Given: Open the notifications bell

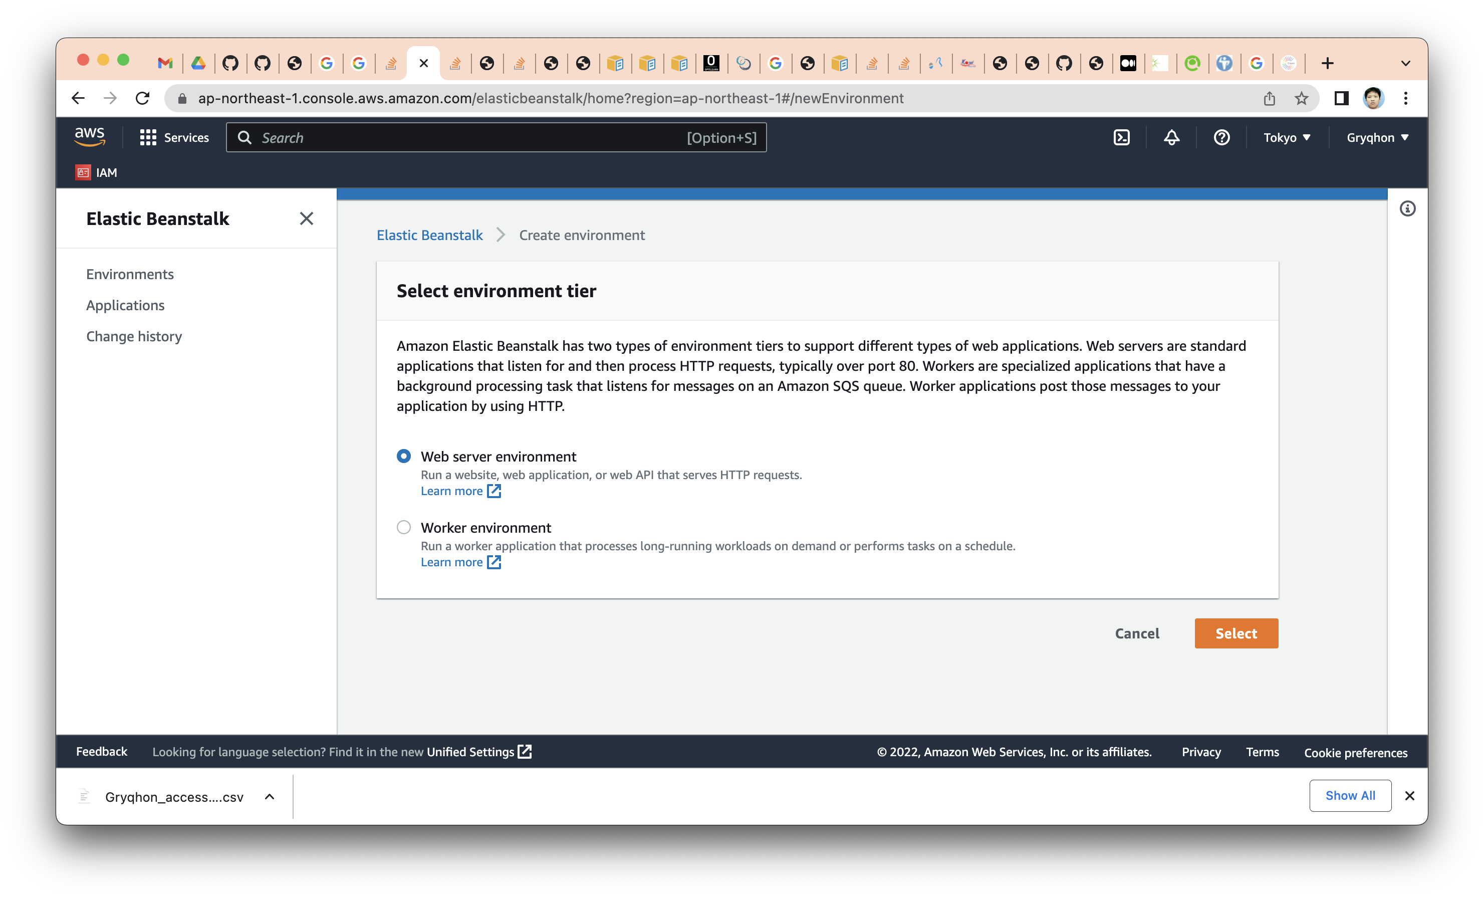Looking at the screenshot, I should tap(1171, 137).
